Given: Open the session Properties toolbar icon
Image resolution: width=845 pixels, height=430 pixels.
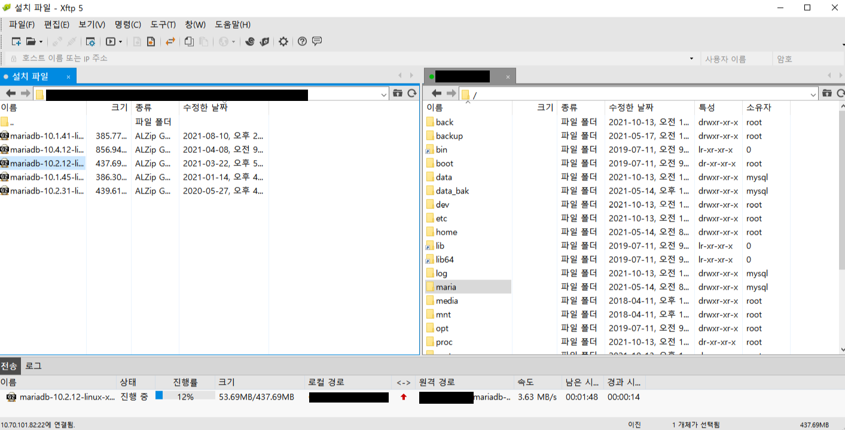Looking at the screenshot, I should [x=90, y=41].
